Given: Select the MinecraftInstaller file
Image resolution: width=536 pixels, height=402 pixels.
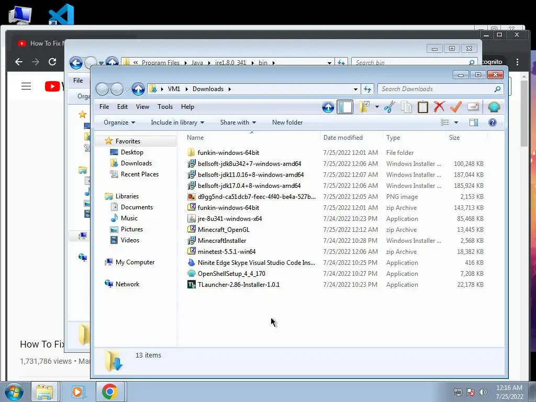Looking at the screenshot, I should [x=221, y=241].
